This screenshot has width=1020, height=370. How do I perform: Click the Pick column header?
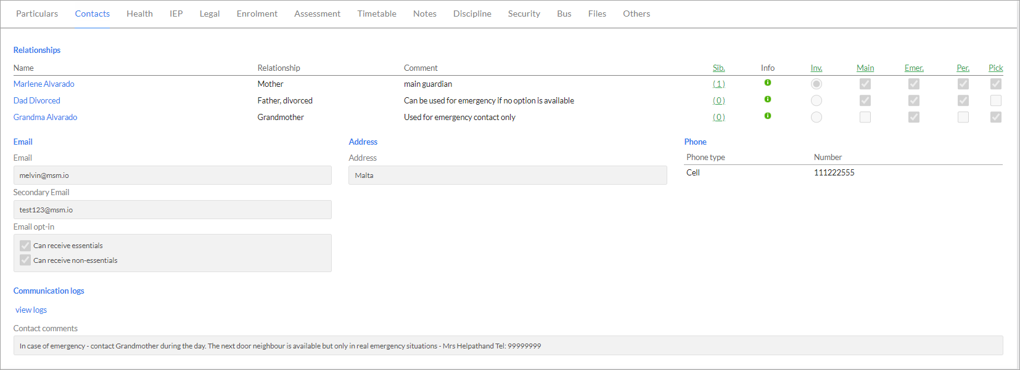pyautogui.click(x=996, y=68)
